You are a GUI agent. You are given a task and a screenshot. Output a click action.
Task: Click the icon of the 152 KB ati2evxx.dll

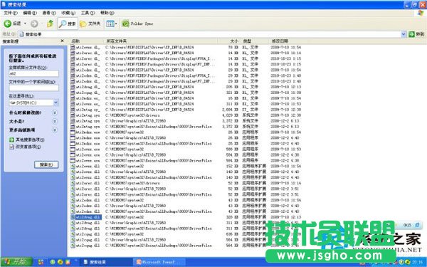(x=73, y=166)
